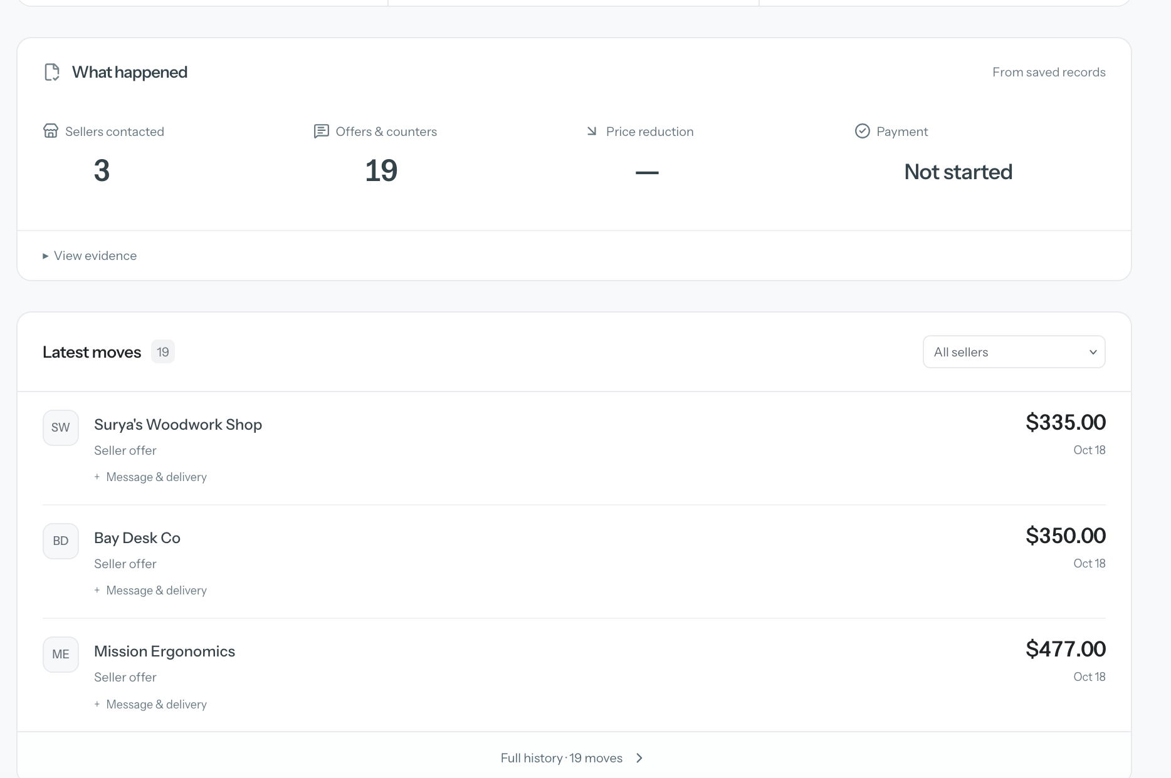
Task: Click the What happened heading
Action: tap(130, 72)
